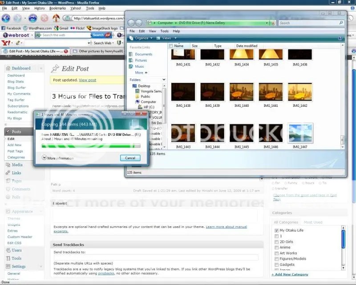
Task: Open the Search Web dropdown on Yahoo toolbar
Action: point(113,43)
